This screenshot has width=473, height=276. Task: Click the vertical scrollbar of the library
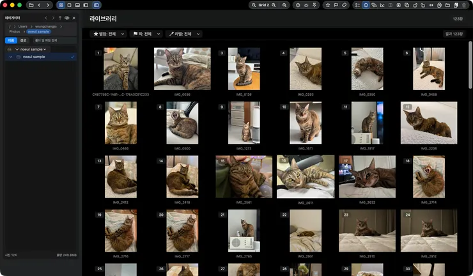click(x=470, y=65)
